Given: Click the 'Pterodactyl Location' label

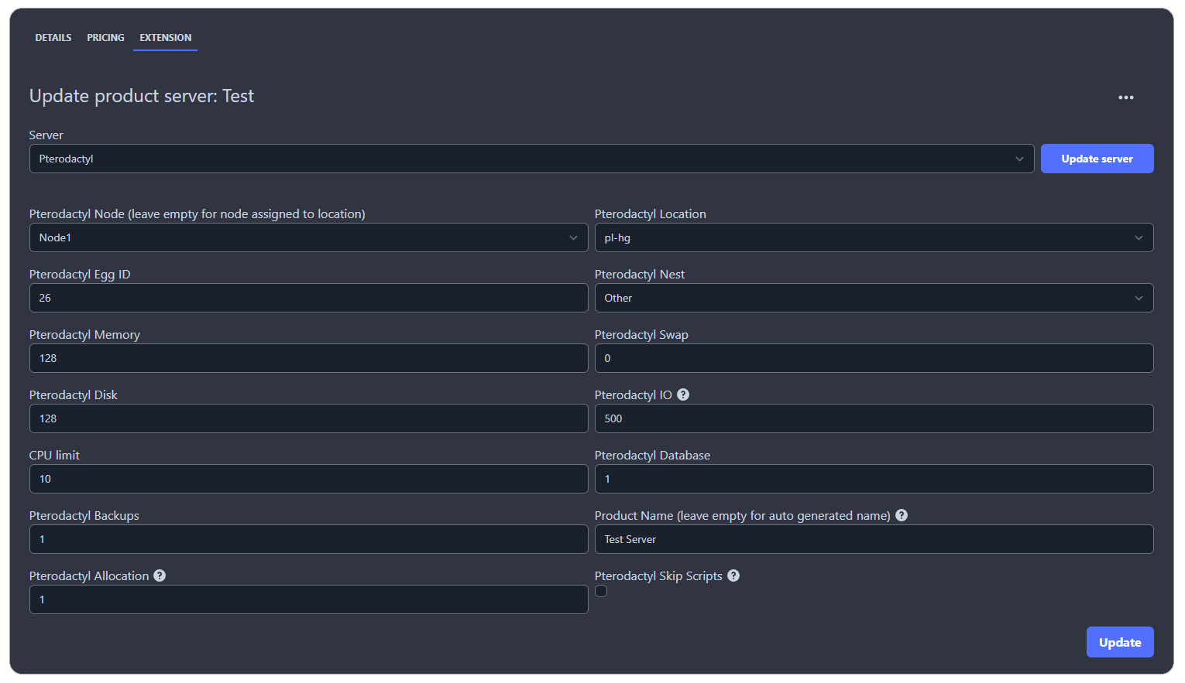Looking at the screenshot, I should pyautogui.click(x=651, y=214).
